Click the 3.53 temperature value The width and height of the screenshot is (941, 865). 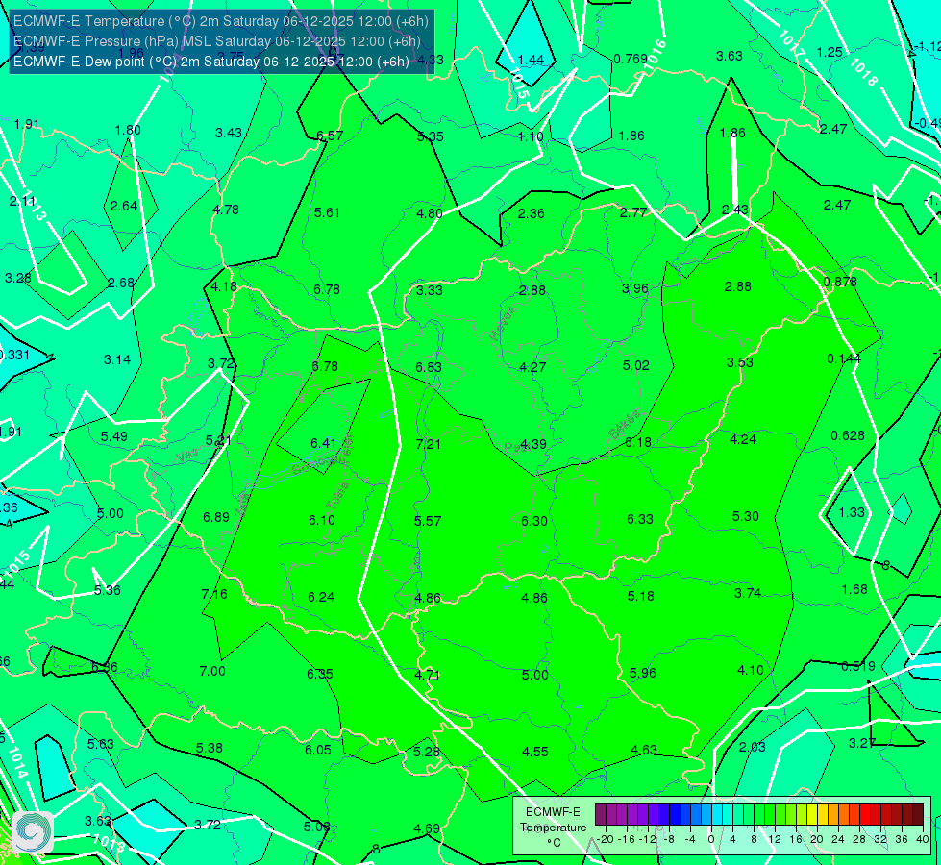(x=740, y=362)
